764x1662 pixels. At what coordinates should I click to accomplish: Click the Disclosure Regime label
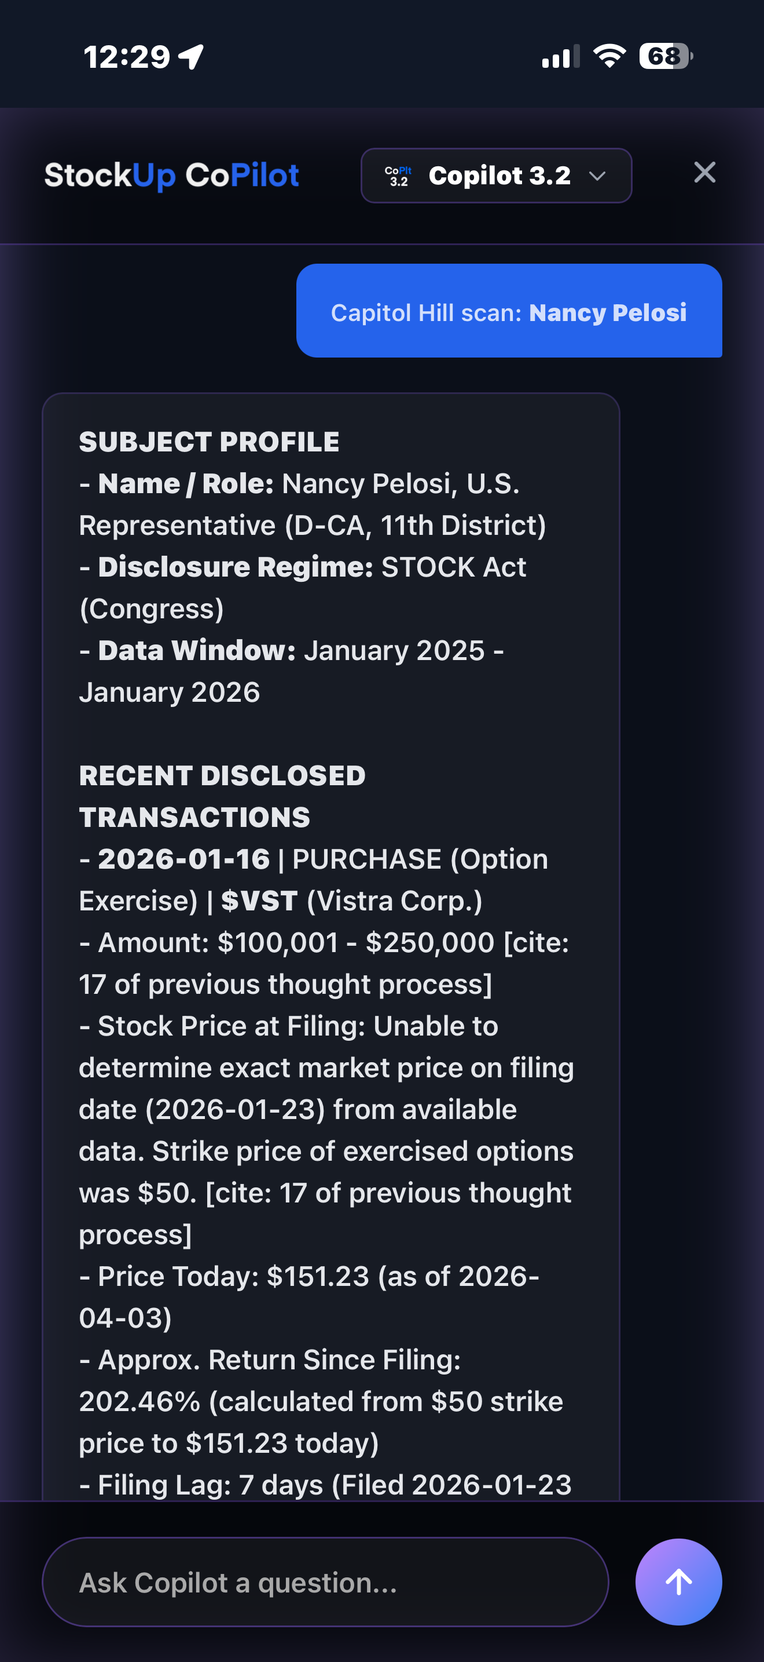click(235, 567)
